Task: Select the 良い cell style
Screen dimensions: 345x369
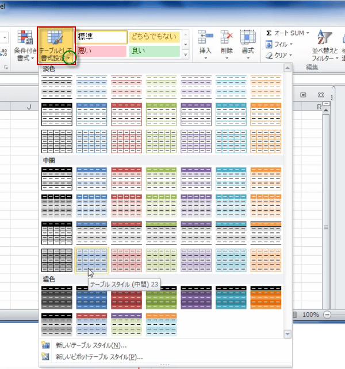Action: [155, 51]
